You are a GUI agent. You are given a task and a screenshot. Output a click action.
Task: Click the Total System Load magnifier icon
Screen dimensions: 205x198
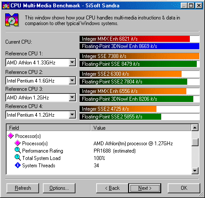(18, 158)
